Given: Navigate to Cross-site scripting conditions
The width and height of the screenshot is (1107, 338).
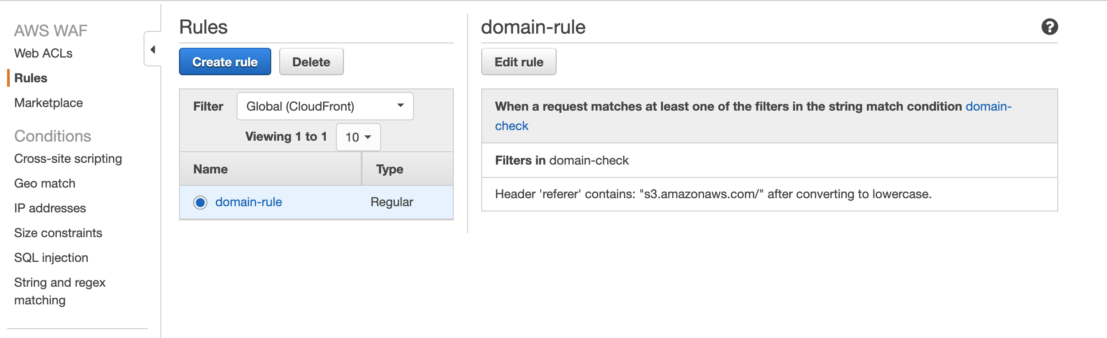Looking at the screenshot, I should [68, 159].
